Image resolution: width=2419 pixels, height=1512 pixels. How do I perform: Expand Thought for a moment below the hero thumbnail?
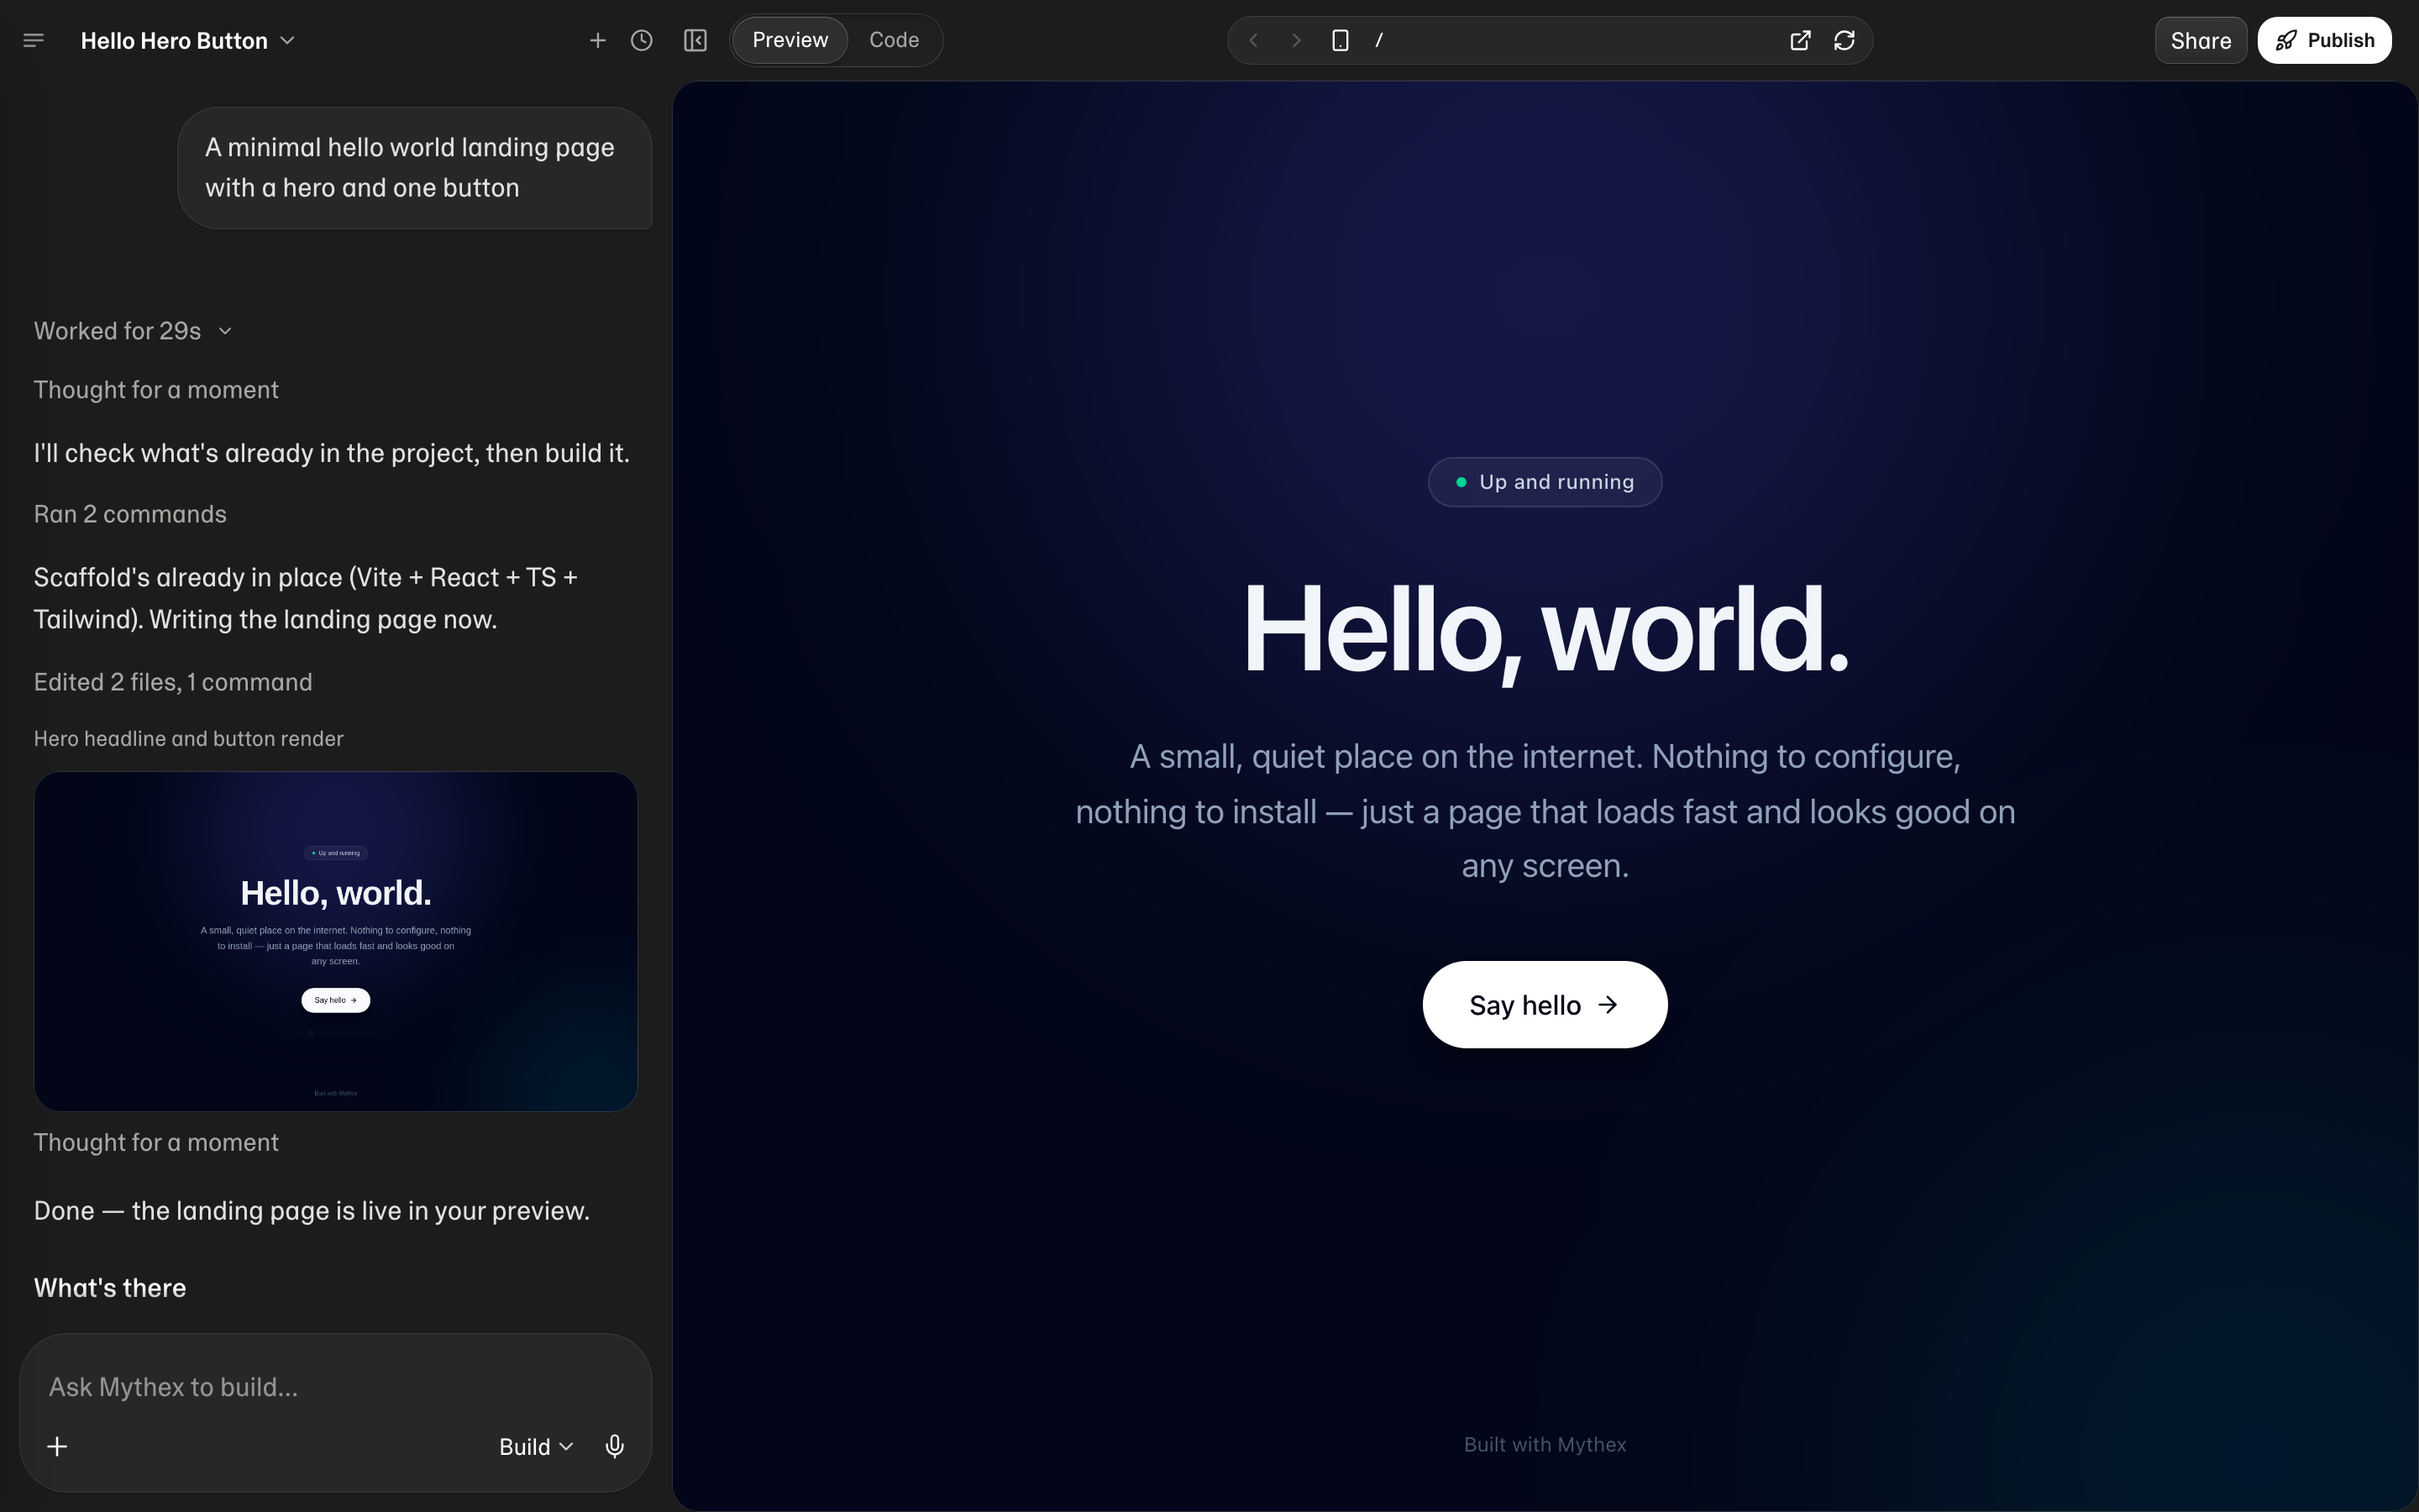[x=156, y=1142]
